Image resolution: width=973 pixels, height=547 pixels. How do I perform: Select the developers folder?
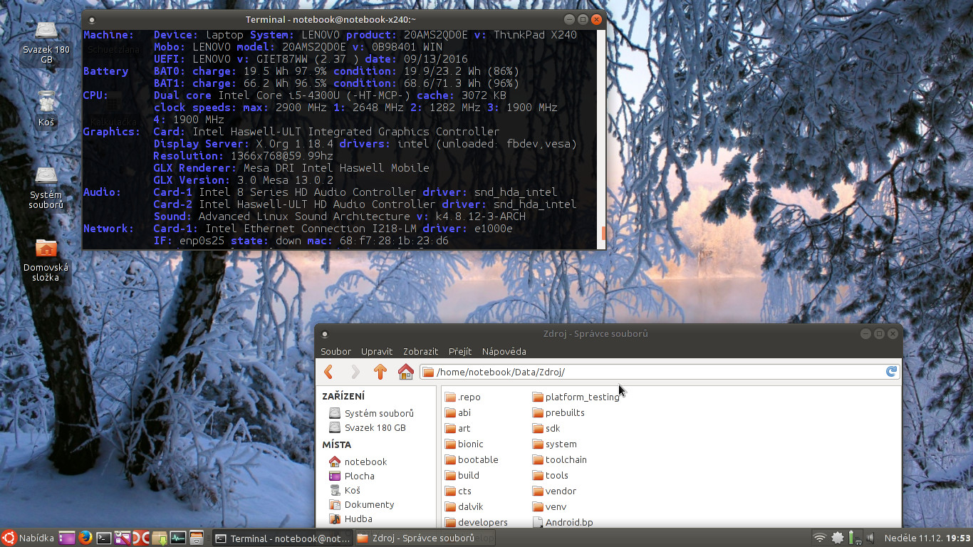pos(477,522)
